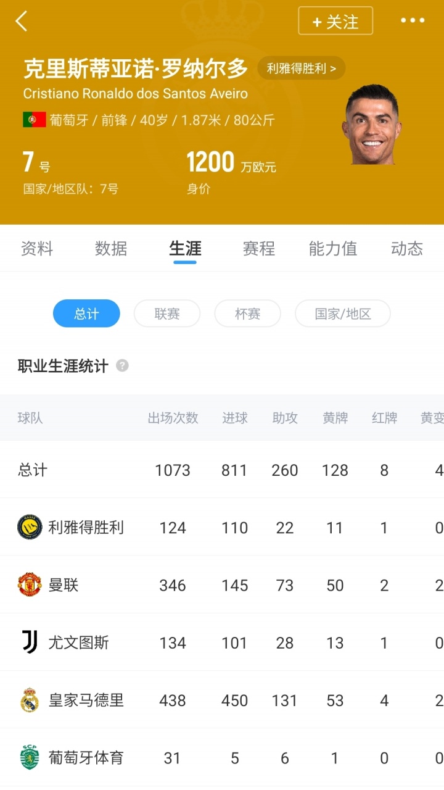This screenshot has width=444, height=790.
Task: Tap the Portugal flag icon
Action: pyautogui.click(x=35, y=120)
